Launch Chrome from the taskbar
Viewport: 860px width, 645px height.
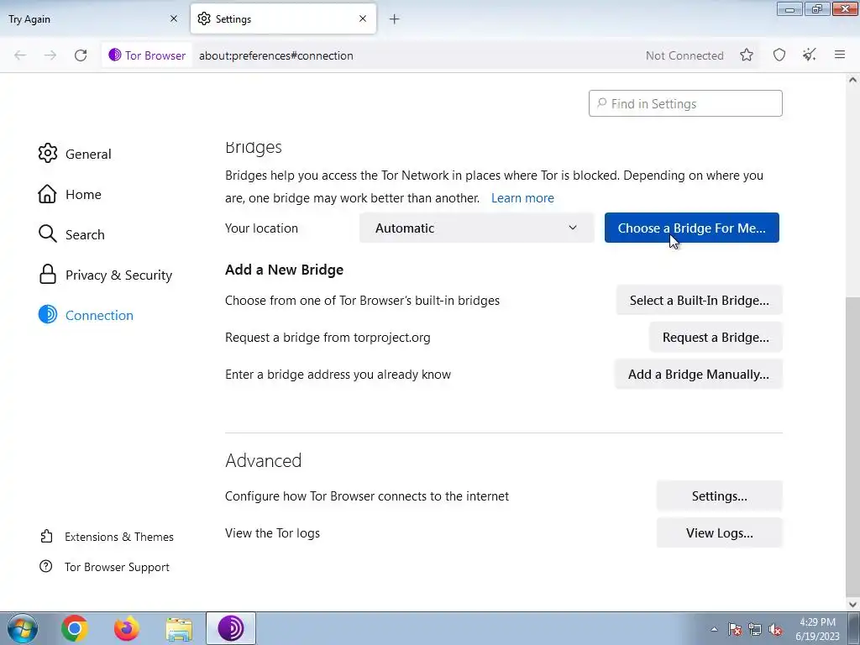[75, 628]
